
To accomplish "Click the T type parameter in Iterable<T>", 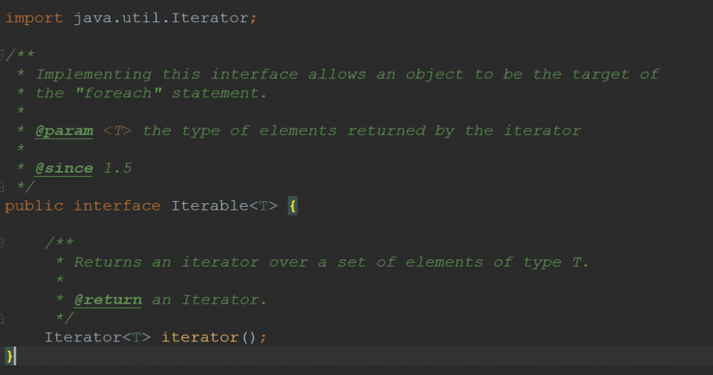I will (263, 206).
